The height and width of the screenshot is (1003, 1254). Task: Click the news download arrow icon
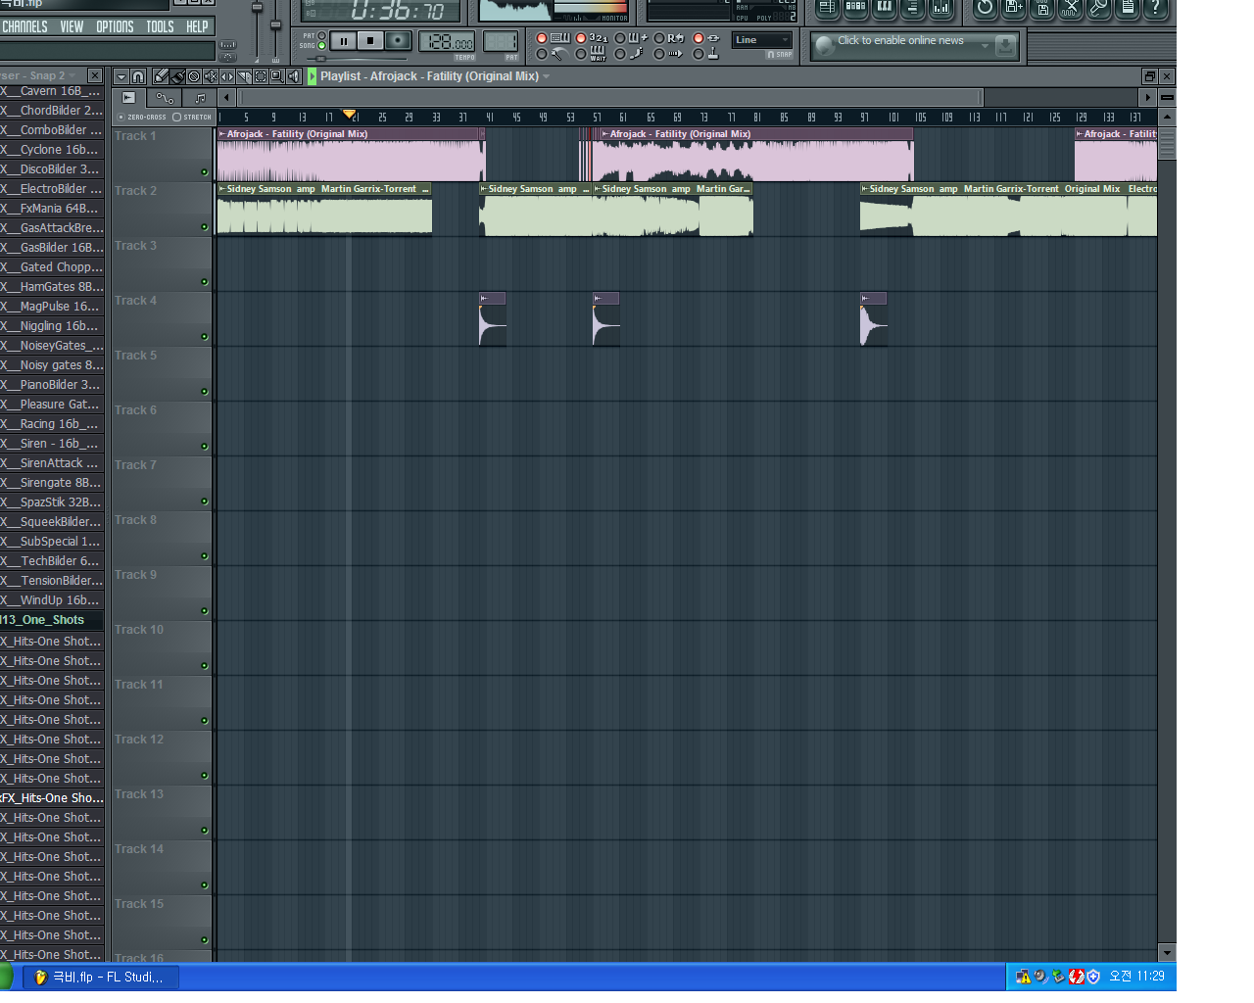point(1005,46)
